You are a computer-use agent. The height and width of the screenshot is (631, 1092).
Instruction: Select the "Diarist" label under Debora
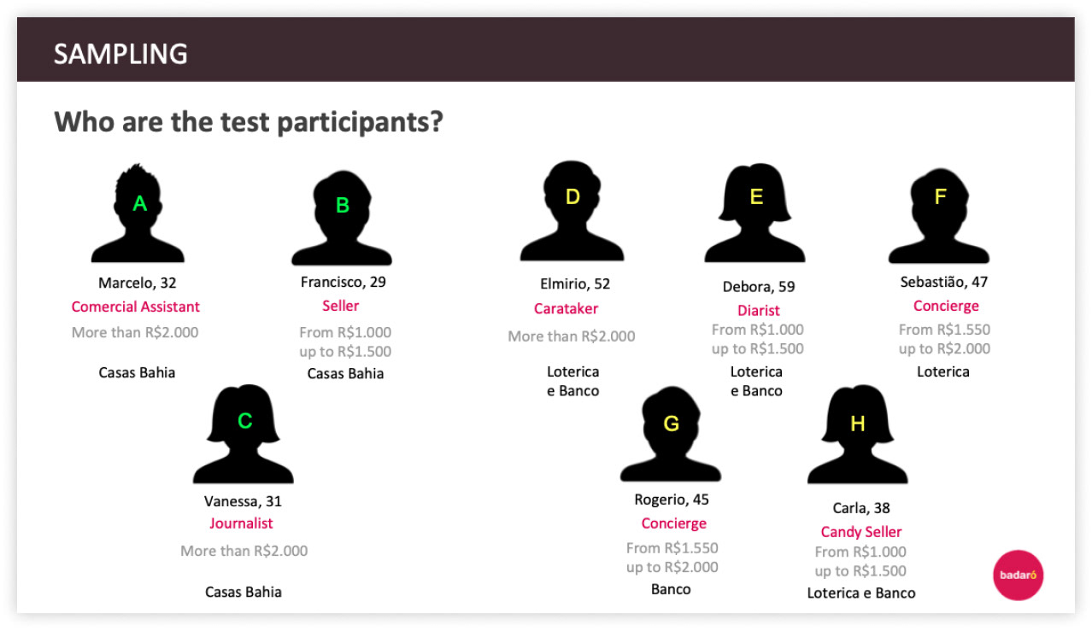point(759,310)
